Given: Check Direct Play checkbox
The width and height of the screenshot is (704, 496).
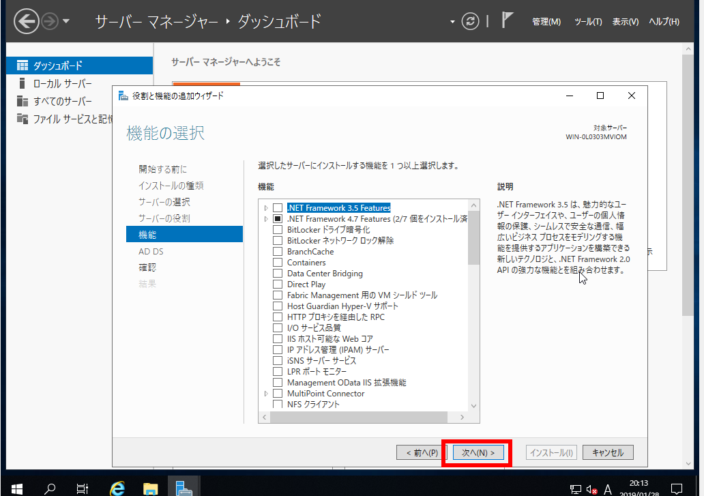Looking at the screenshot, I should (278, 285).
